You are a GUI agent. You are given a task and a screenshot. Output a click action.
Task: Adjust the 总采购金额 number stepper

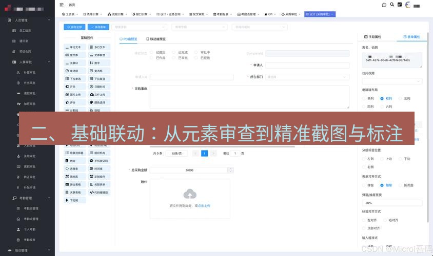coord(231,170)
